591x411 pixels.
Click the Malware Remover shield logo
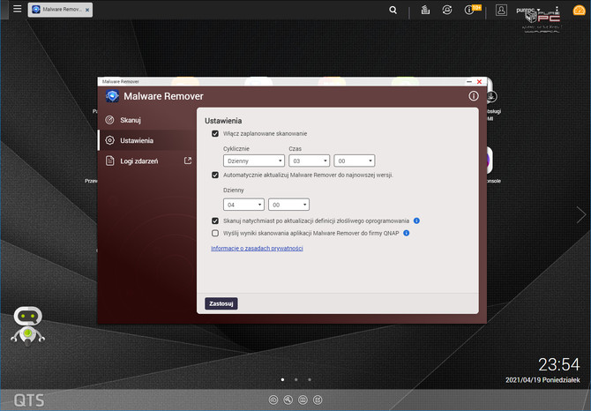point(112,96)
